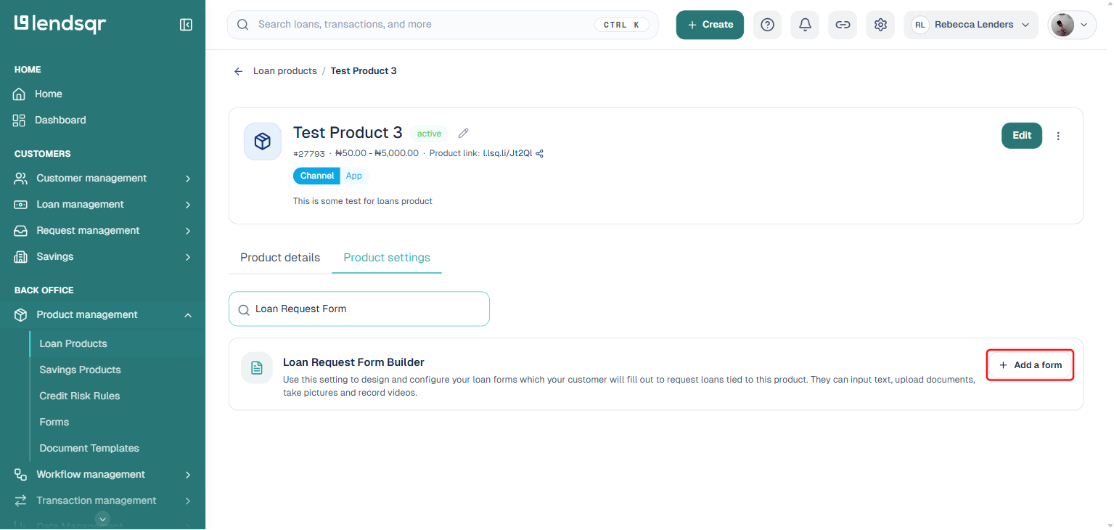Open the settings gear icon
Image resolution: width=1114 pixels, height=530 pixels.
coord(880,25)
